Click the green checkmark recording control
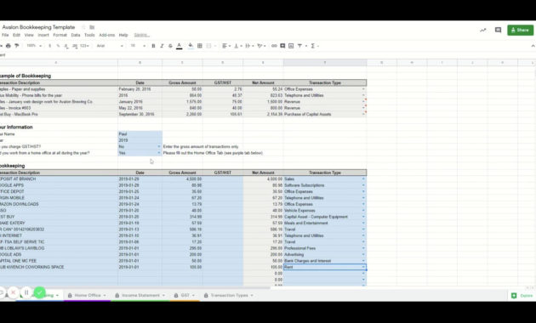This screenshot has height=323, width=536. 40,292
